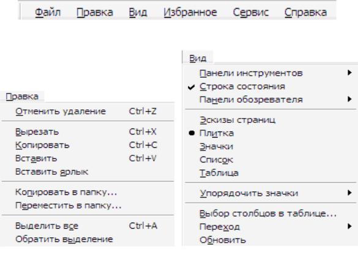Open Копировать в папку... dialog

pos(88,192)
